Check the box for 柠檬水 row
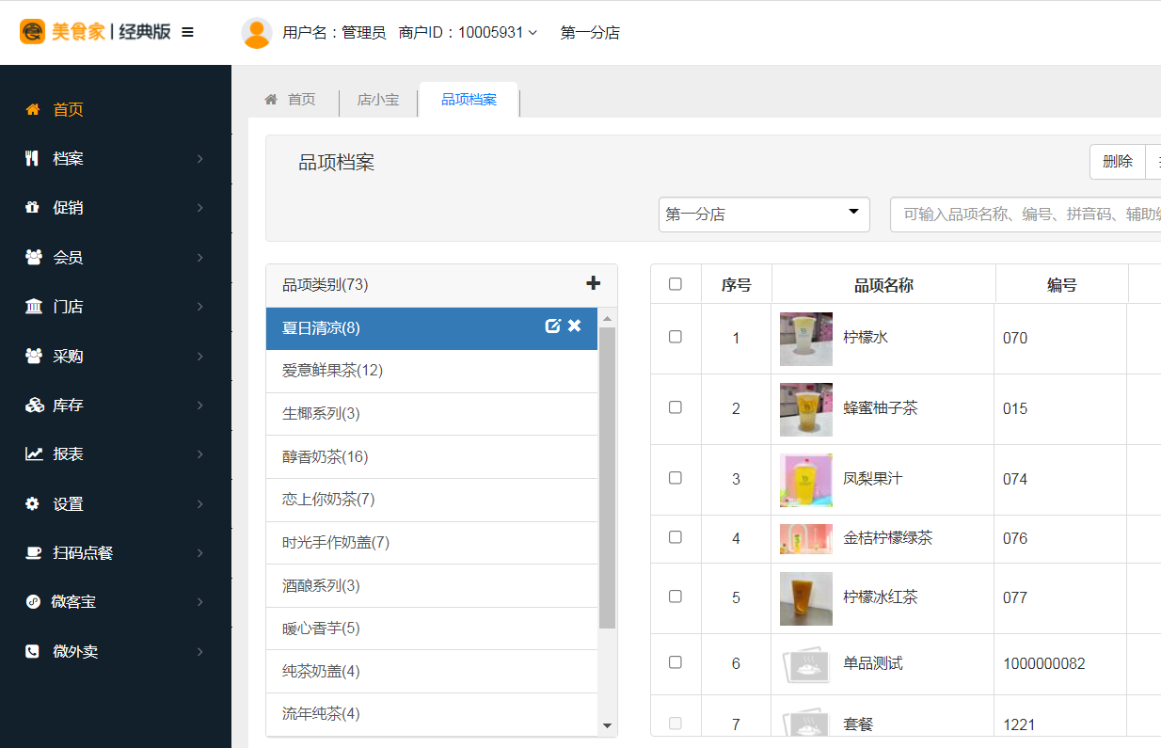The width and height of the screenshot is (1161, 748). (675, 337)
